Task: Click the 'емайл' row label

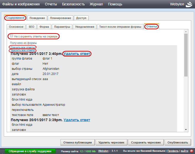Action: 16,84
